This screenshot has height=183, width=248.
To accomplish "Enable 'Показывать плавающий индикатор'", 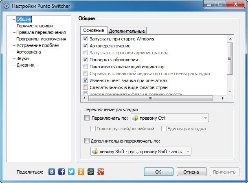I will pyautogui.click(x=85, y=66).
